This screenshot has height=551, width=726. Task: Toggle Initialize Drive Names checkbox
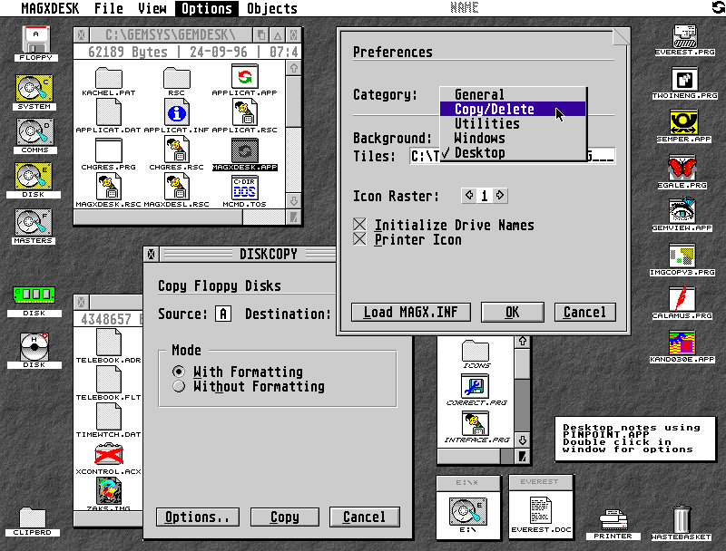tap(360, 225)
